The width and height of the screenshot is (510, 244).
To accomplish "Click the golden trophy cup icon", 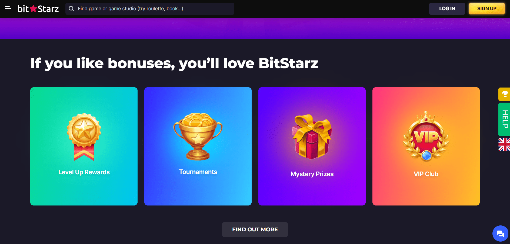I will (198, 136).
